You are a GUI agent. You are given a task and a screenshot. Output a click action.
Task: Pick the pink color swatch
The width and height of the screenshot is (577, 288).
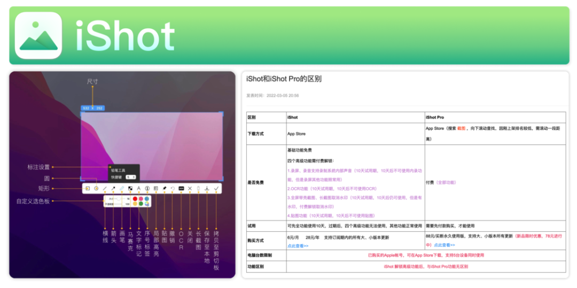click(141, 199)
